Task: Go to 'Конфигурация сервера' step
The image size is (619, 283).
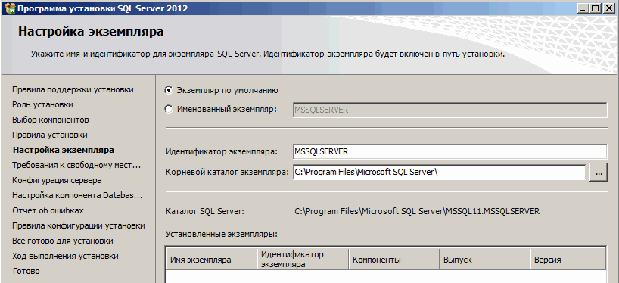Action: [57, 180]
